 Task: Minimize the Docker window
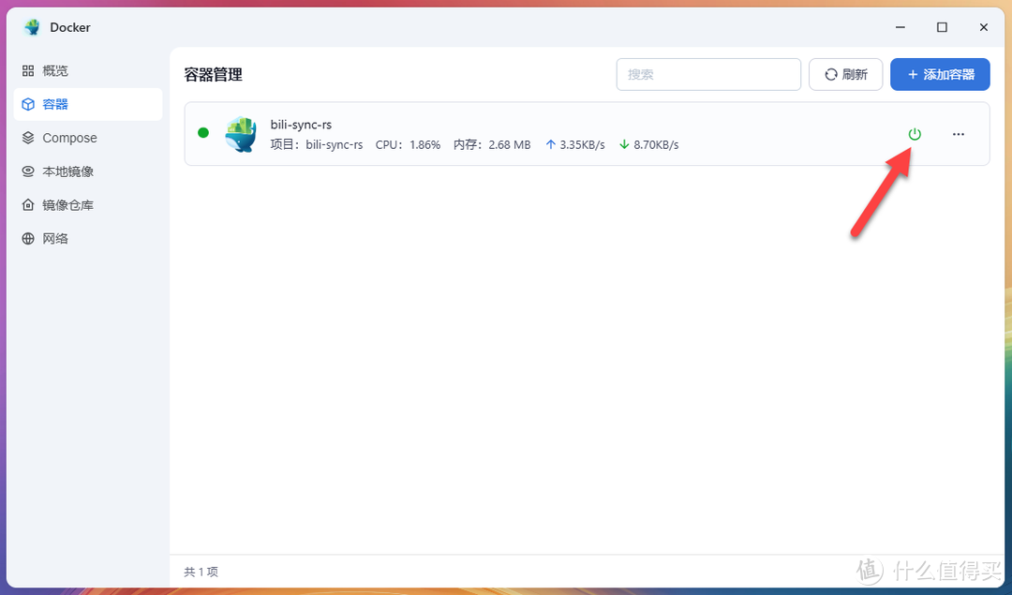point(900,27)
